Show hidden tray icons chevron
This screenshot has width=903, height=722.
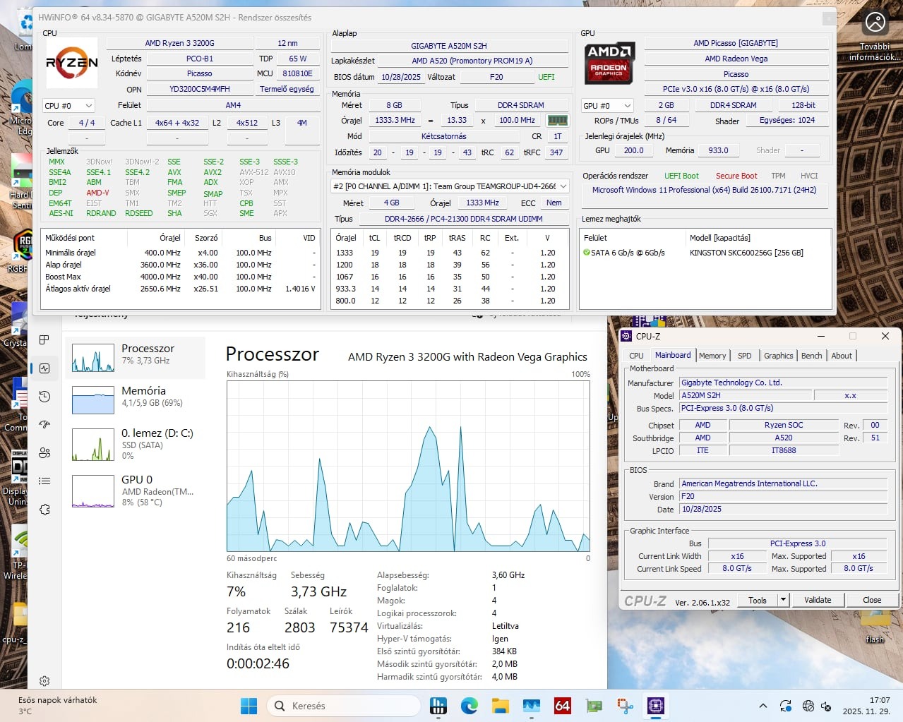(x=763, y=706)
